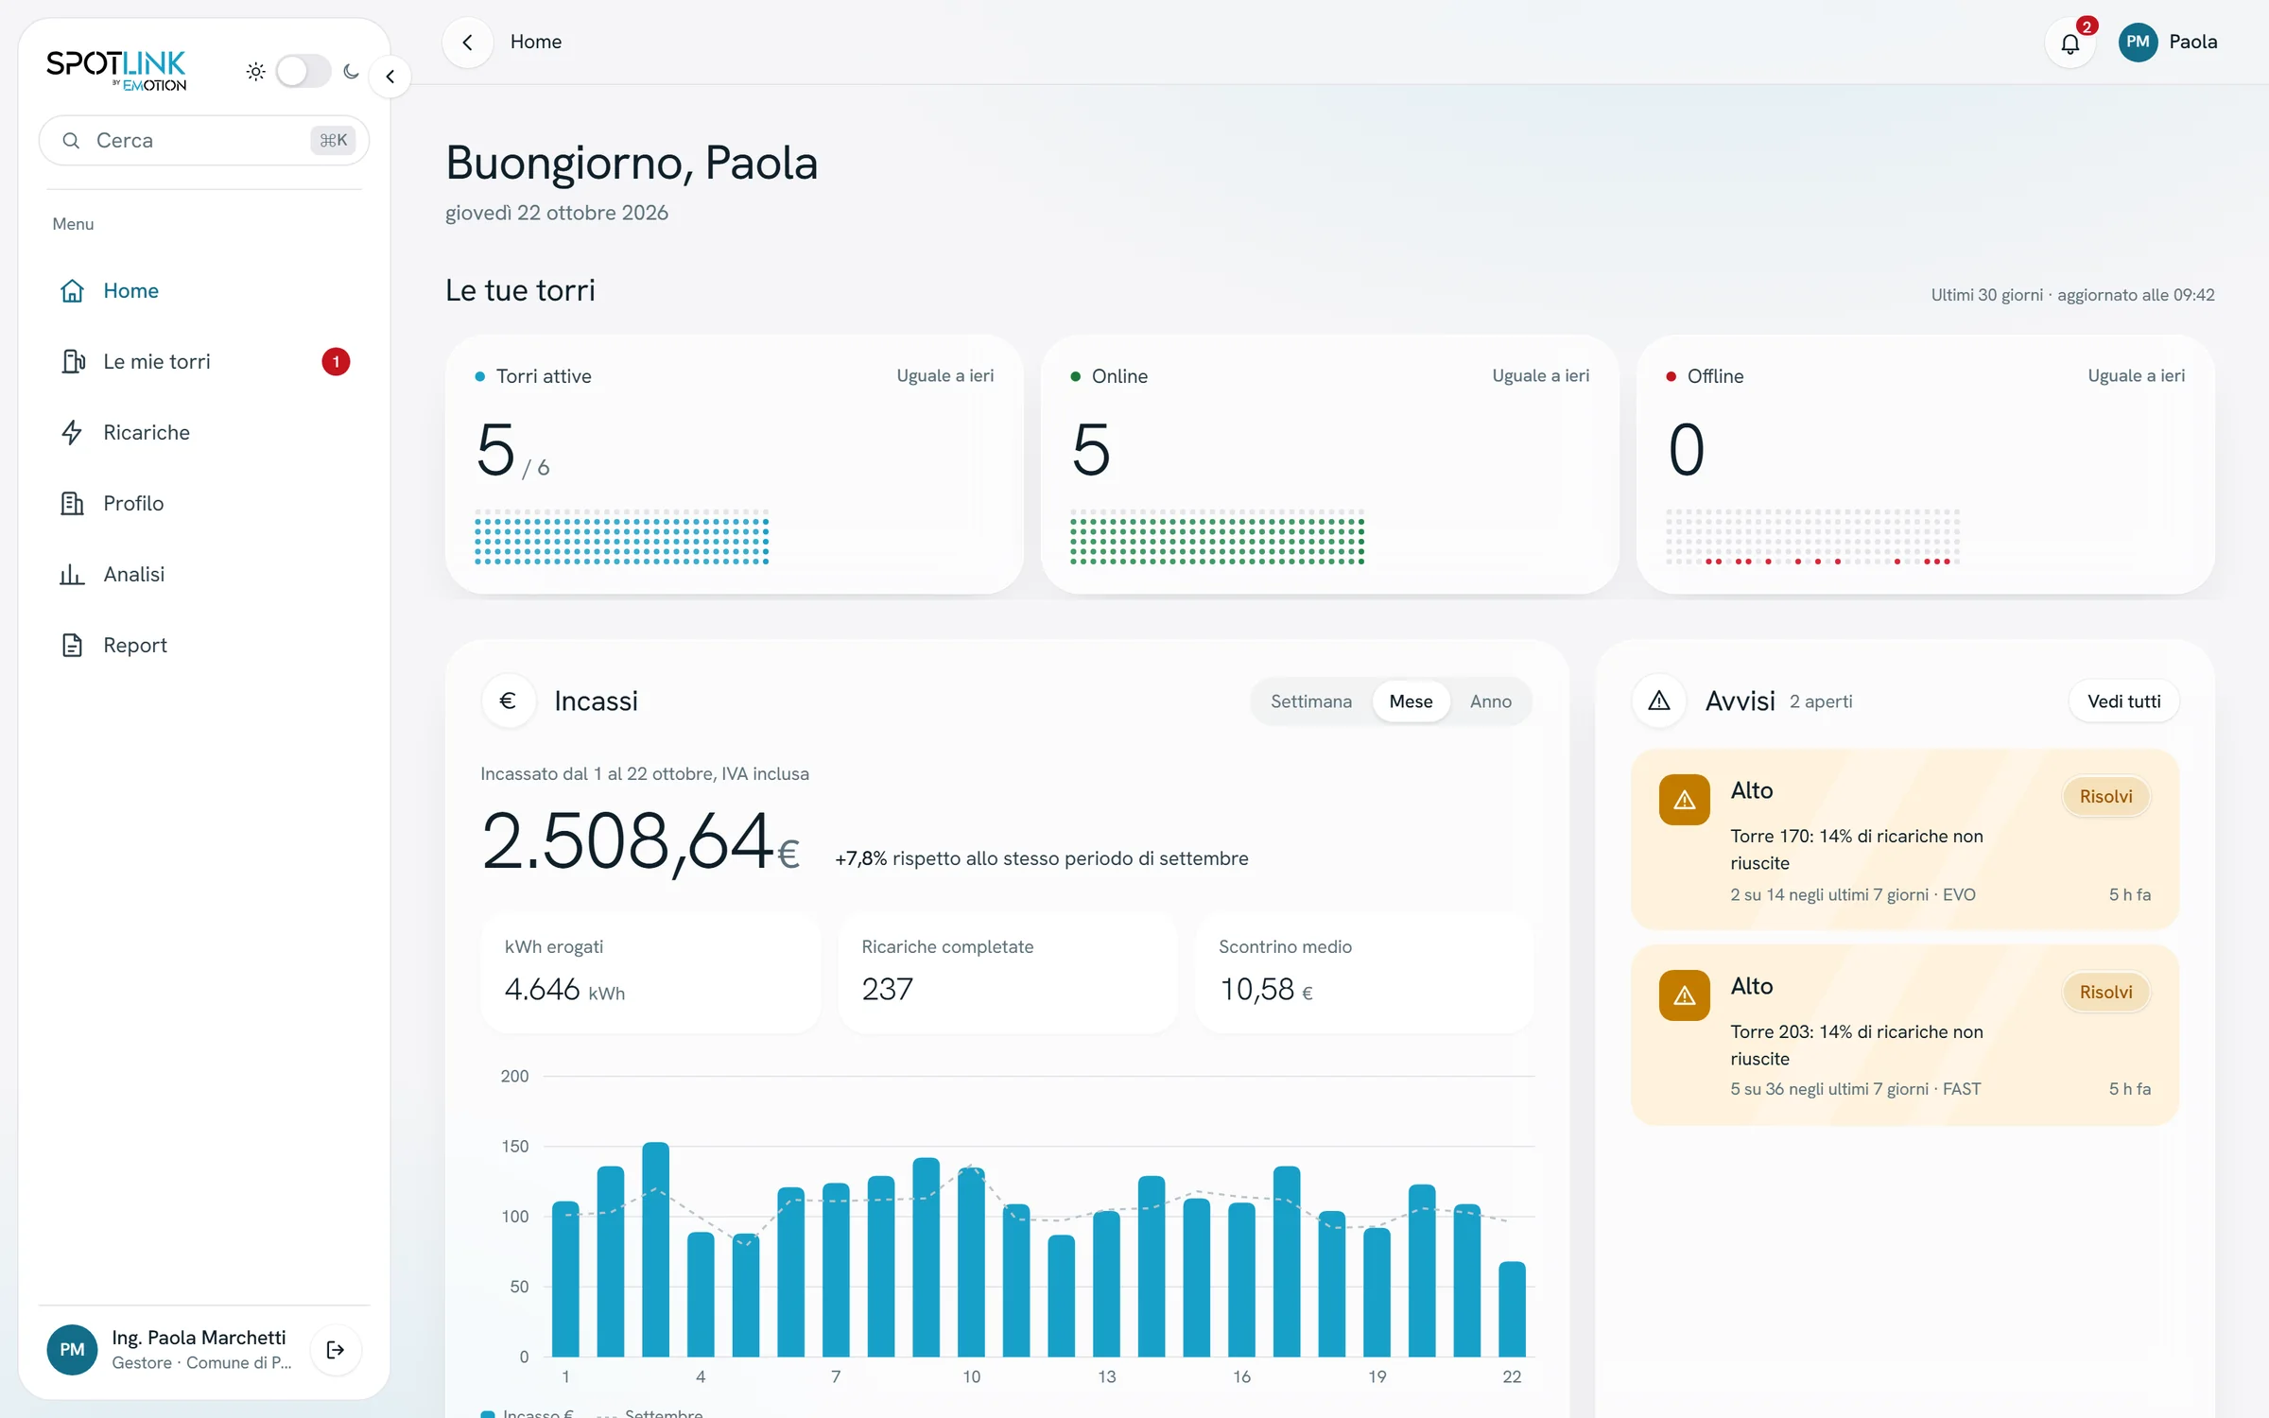Open the Online towers card

tap(1329, 464)
